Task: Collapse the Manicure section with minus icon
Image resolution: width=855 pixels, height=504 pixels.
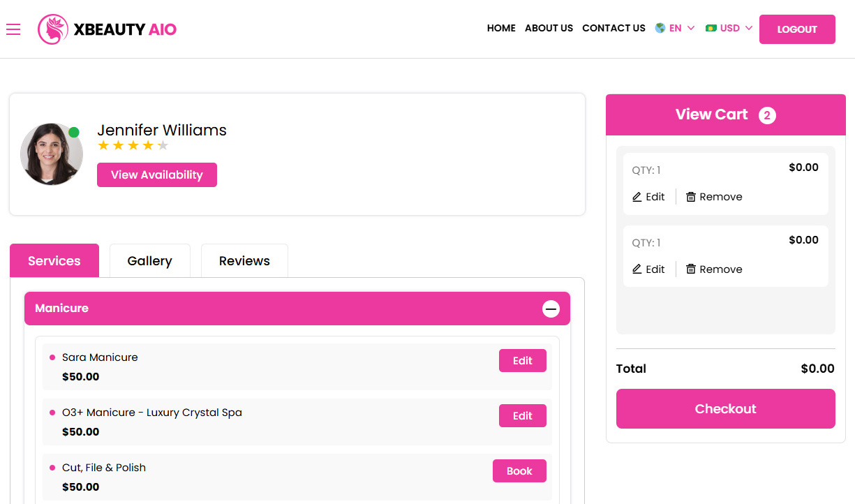Action: [x=551, y=309]
